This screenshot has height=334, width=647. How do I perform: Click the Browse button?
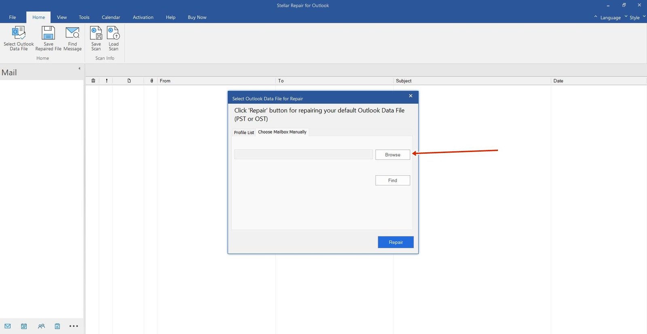coord(392,155)
